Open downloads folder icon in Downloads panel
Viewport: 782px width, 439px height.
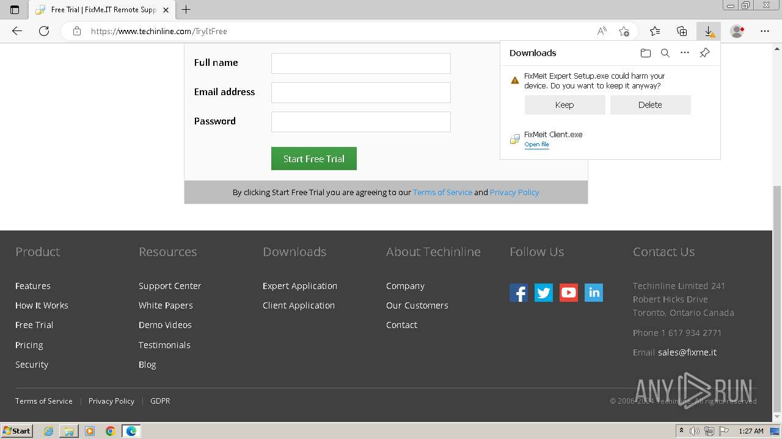tap(646, 53)
